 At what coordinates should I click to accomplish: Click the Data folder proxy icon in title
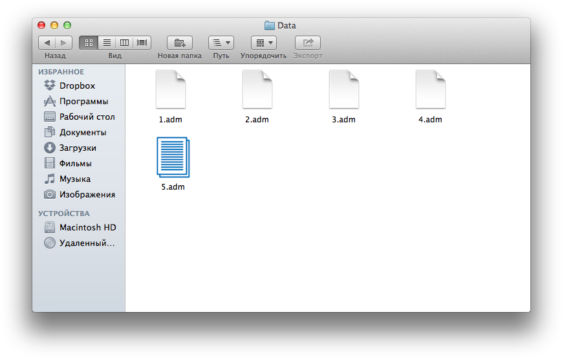coord(269,25)
